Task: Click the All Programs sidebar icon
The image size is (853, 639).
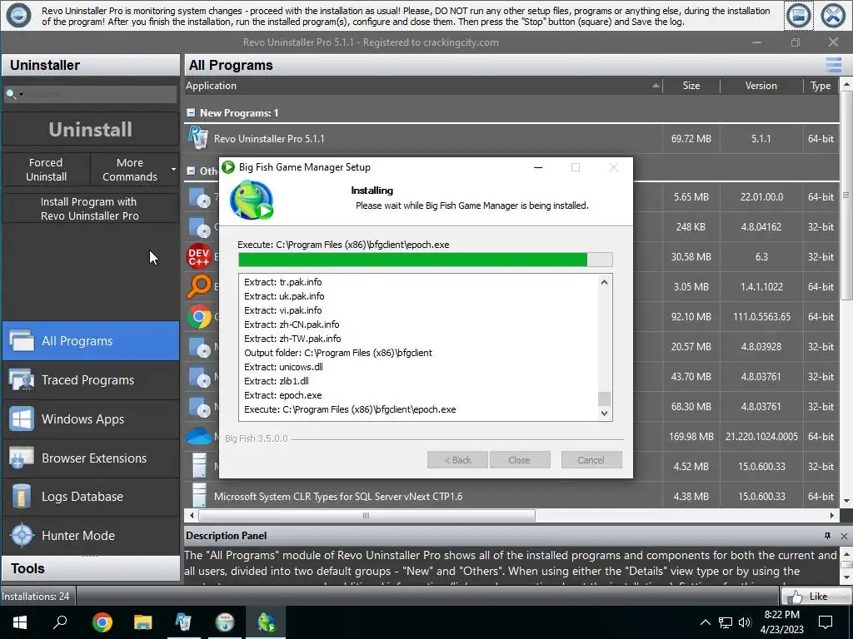Action: 22,340
